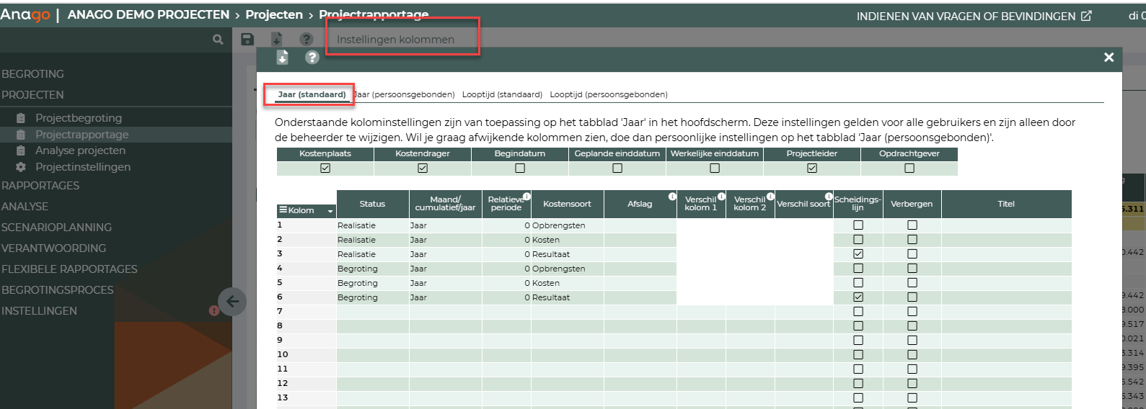
Task: Expand the RAPPORTAGES sidebar section
Action: coord(40,186)
